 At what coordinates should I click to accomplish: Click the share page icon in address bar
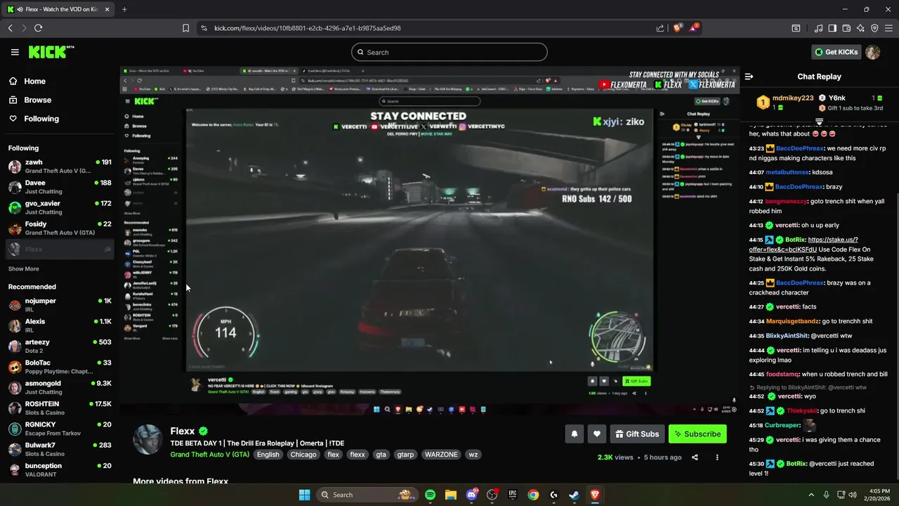click(660, 28)
